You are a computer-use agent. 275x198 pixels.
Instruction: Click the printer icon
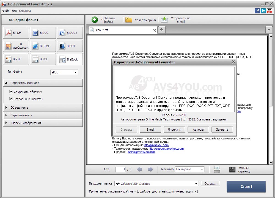(x=217, y=169)
